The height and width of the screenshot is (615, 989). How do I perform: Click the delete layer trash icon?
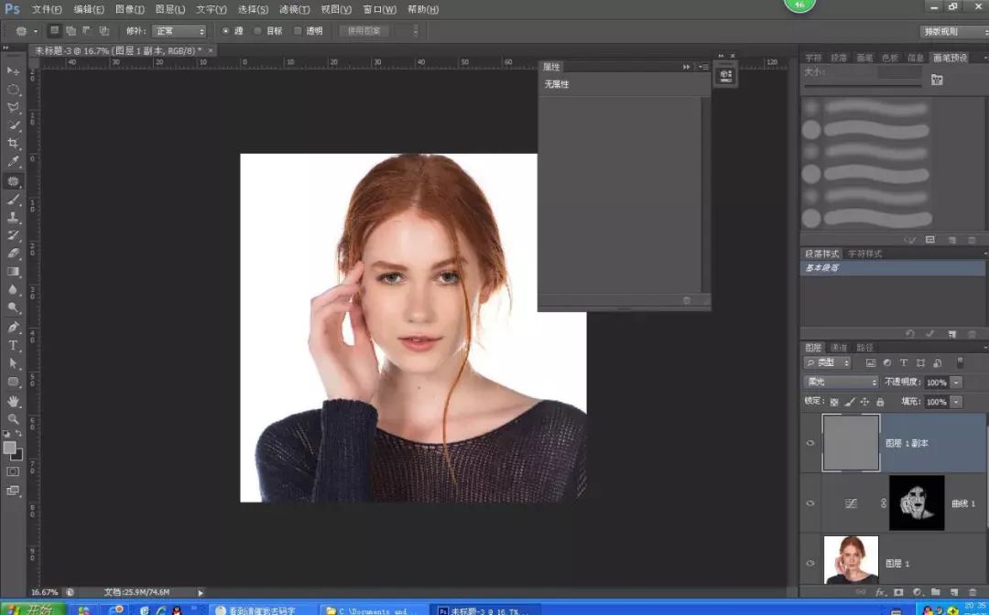972,593
